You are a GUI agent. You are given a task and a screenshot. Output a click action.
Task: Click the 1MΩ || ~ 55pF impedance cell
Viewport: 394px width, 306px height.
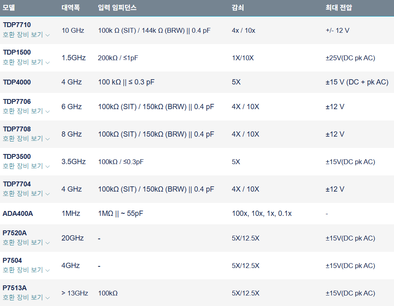tap(121, 213)
